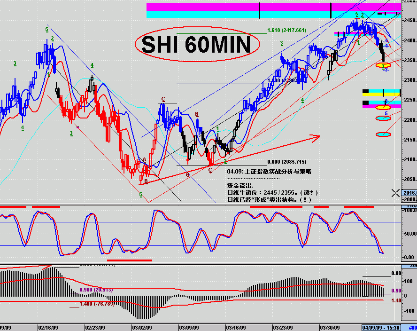The width and height of the screenshot is (417, 331).
Task: Click the SHI 60MIN chart title
Action: tap(196, 45)
